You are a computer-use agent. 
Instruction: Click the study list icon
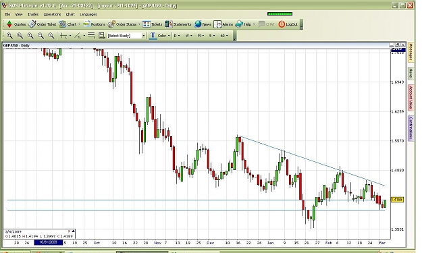(102, 36)
